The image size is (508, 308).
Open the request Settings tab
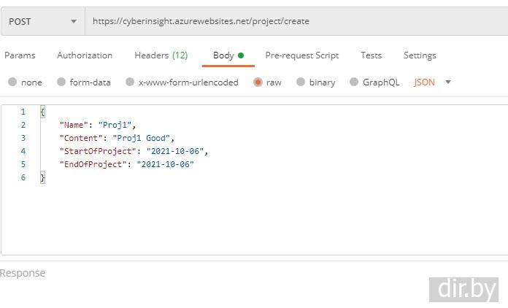click(420, 55)
